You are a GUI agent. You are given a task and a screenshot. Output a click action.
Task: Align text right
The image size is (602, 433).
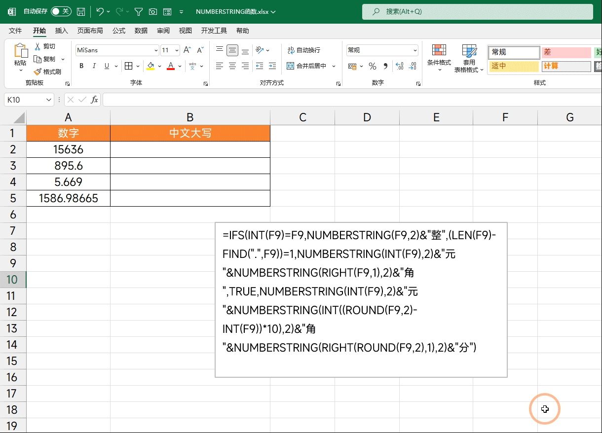point(245,66)
